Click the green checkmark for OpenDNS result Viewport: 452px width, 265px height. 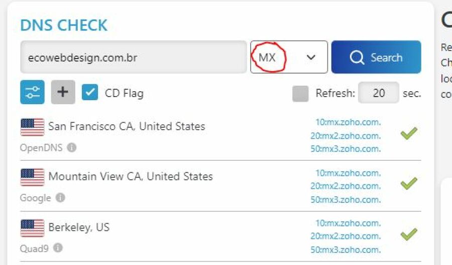click(409, 134)
